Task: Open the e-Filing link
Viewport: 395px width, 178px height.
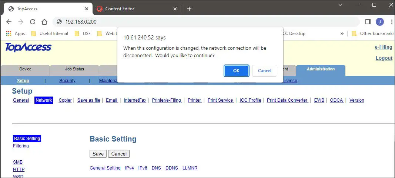Action: click(x=384, y=47)
